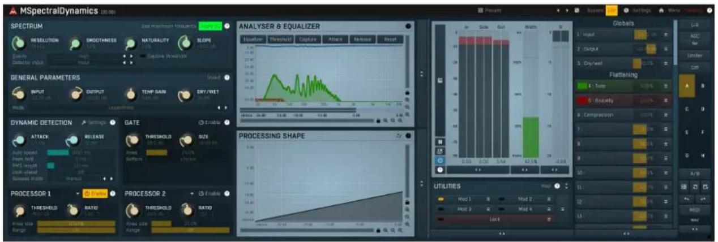Open Utilities section help icon
718x242 pixels.
click(x=557, y=186)
